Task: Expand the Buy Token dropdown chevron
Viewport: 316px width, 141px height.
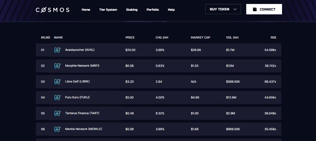Action: click(235, 9)
